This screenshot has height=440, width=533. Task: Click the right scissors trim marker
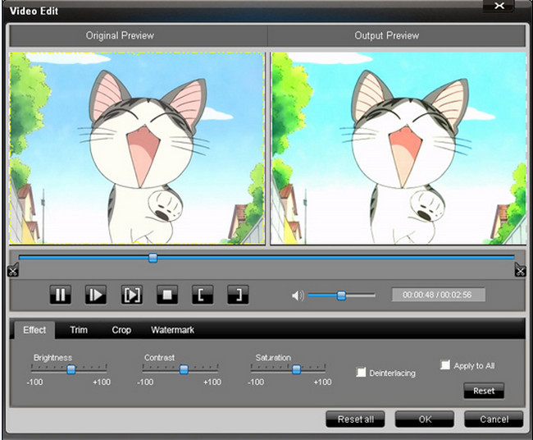520,270
